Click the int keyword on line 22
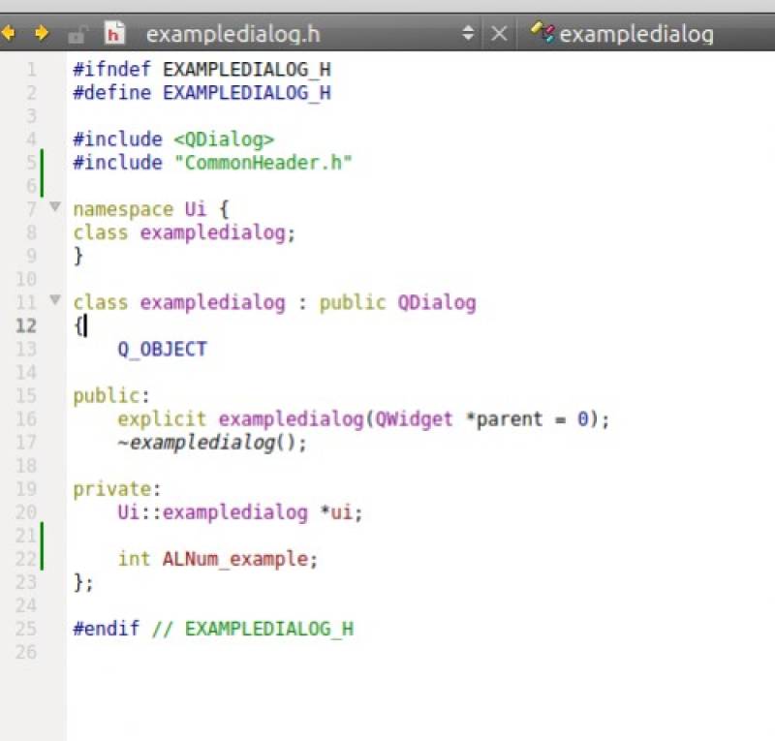The width and height of the screenshot is (775, 741). pos(134,559)
